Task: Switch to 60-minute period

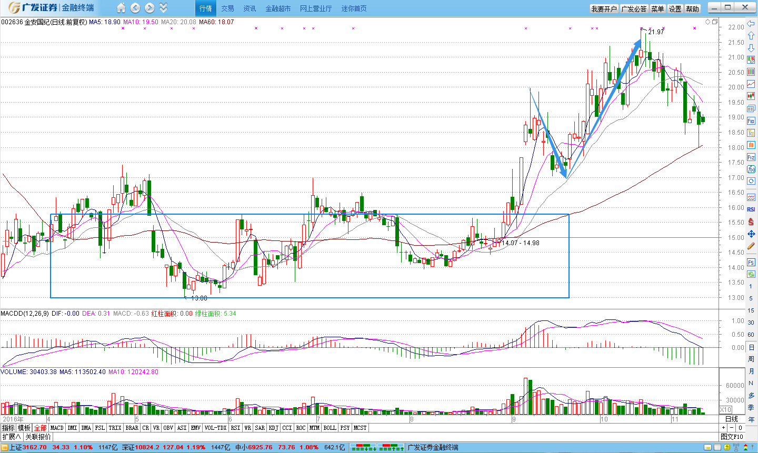Action: (751, 335)
